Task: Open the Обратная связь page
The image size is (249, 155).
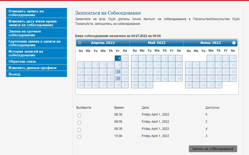Action: click(37, 62)
